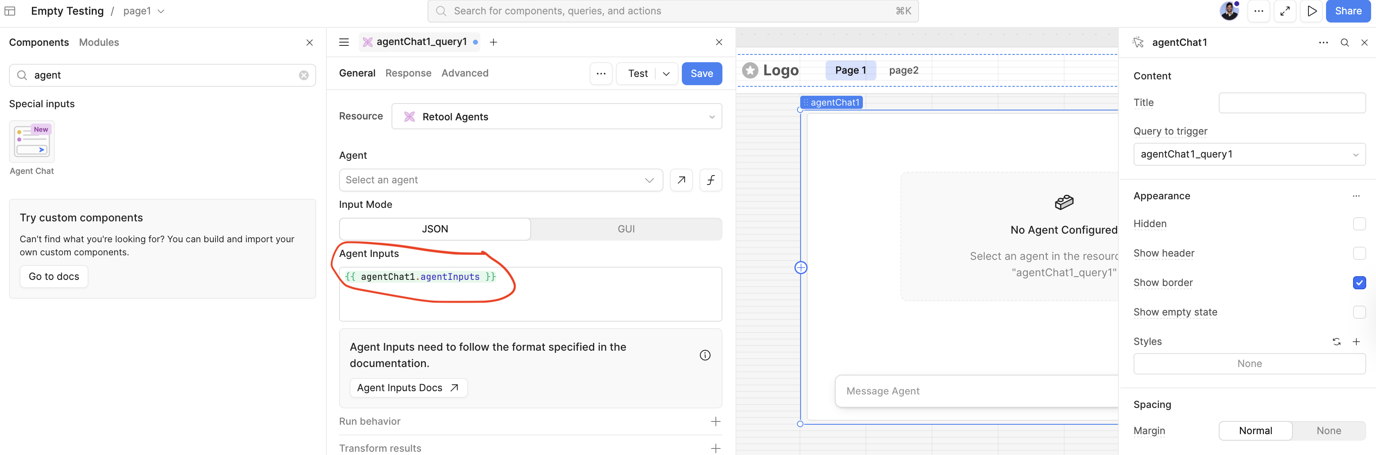Enable the Hidden checkbox
The width and height of the screenshot is (1376, 455).
point(1359,224)
